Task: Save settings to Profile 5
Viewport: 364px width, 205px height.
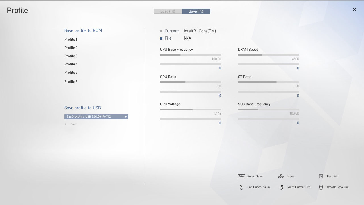Action: [x=71, y=73]
